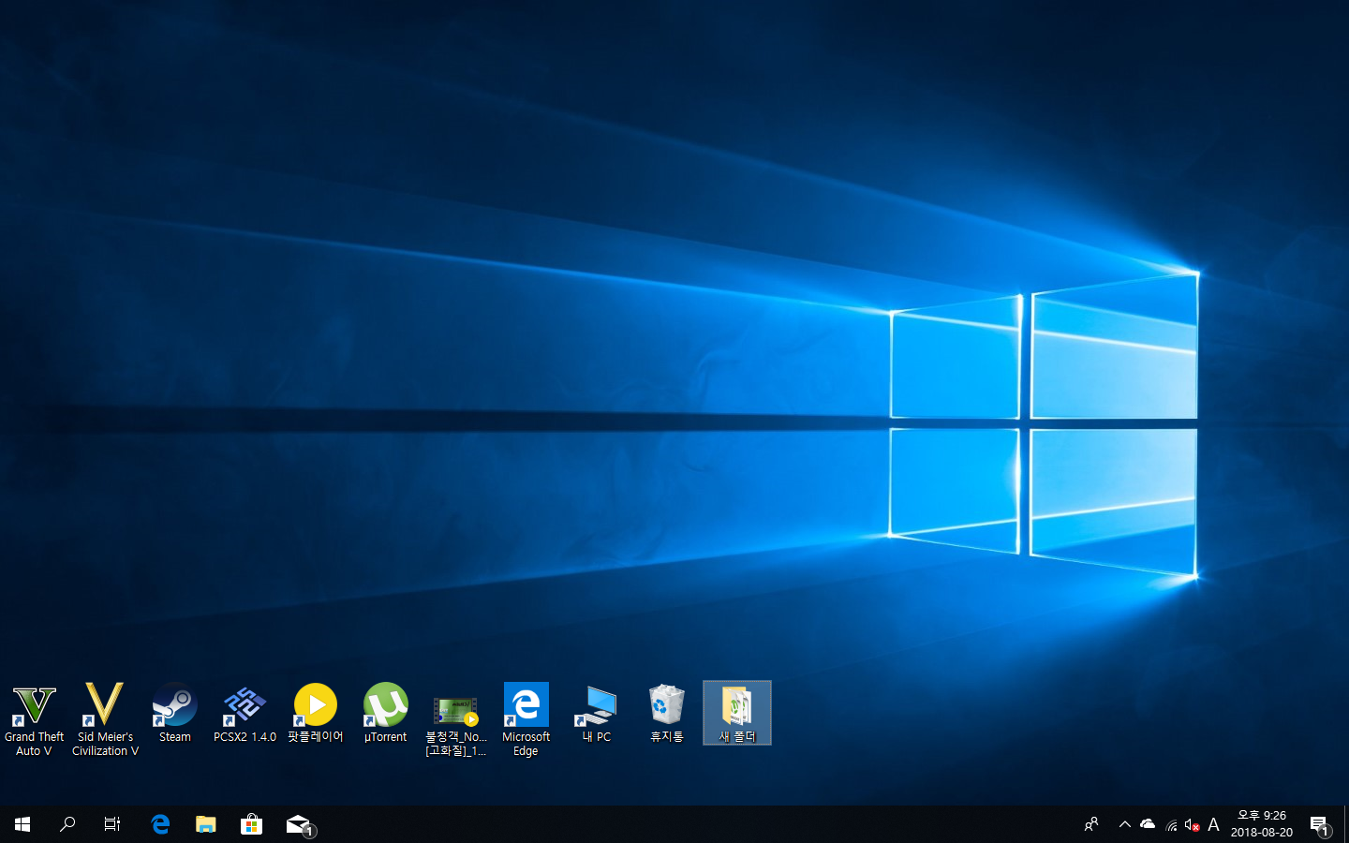Viewport: 1349px width, 843px height.
Task: Expand the hidden tray icons chevron
Action: pyautogui.click(x=1125, y=824)
